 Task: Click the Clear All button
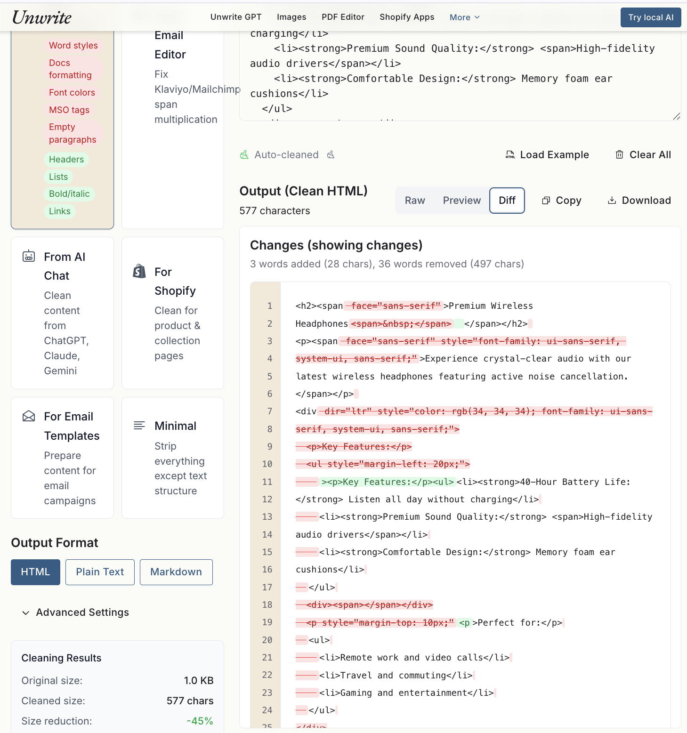[643, 154]
